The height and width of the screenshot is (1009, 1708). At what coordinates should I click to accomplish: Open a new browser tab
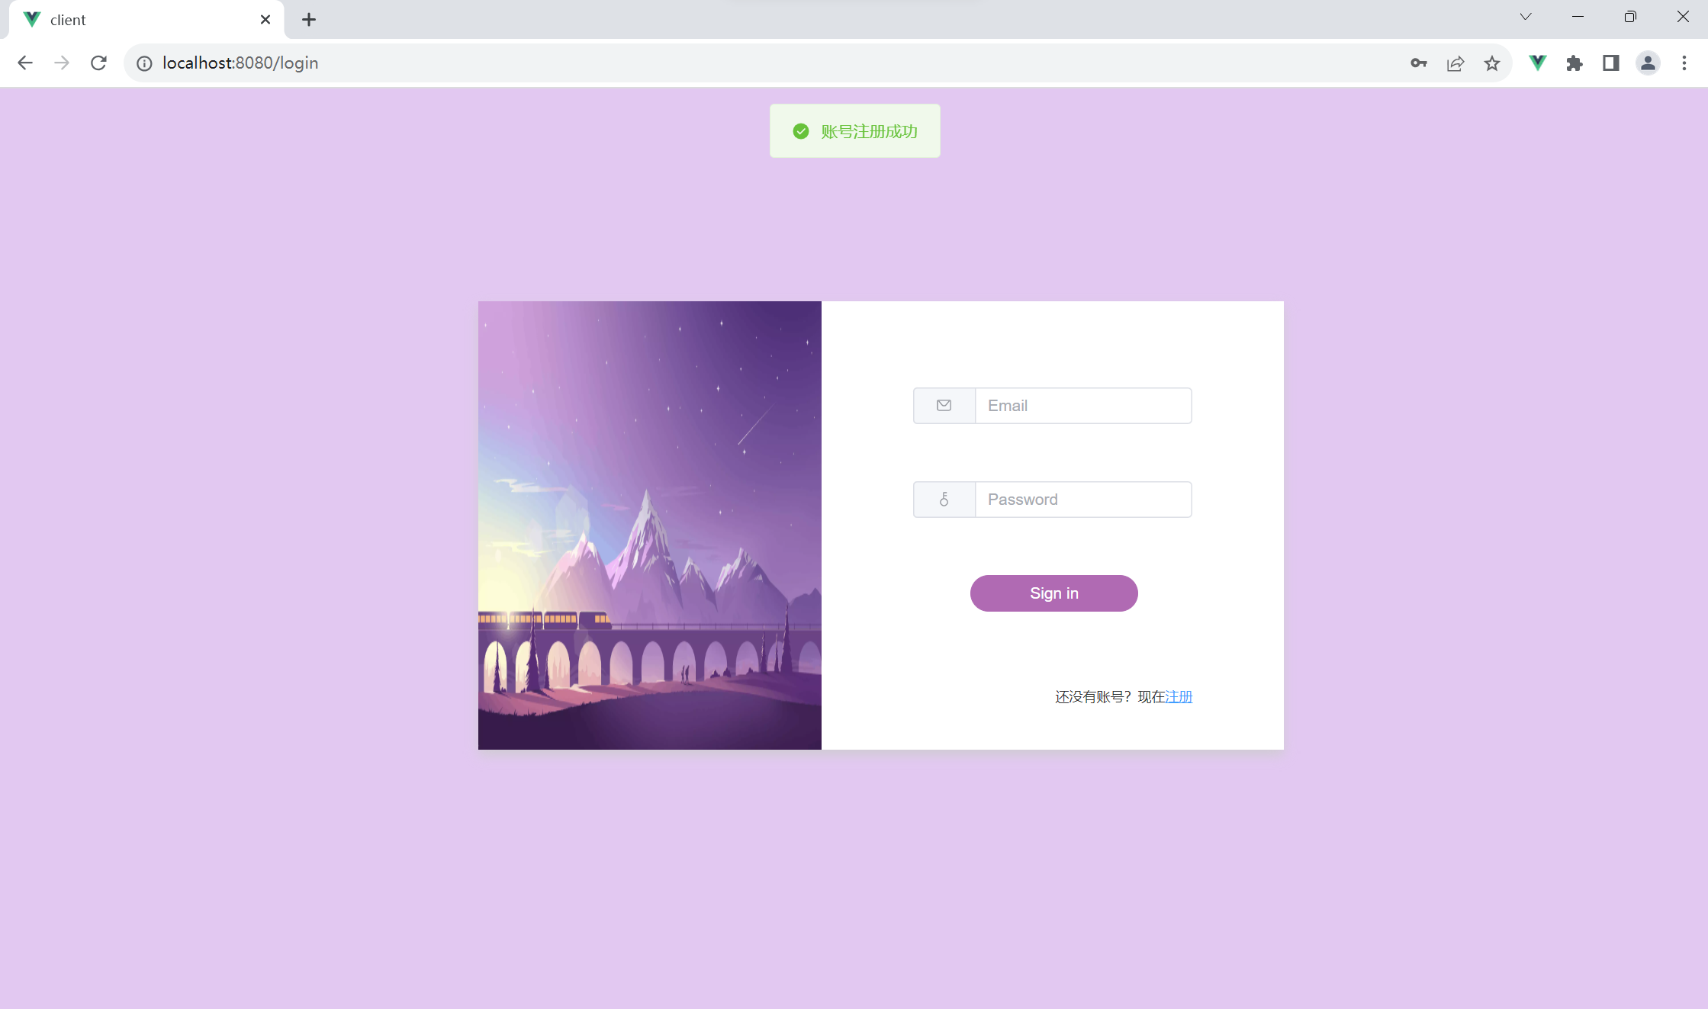tap(309, 20)
